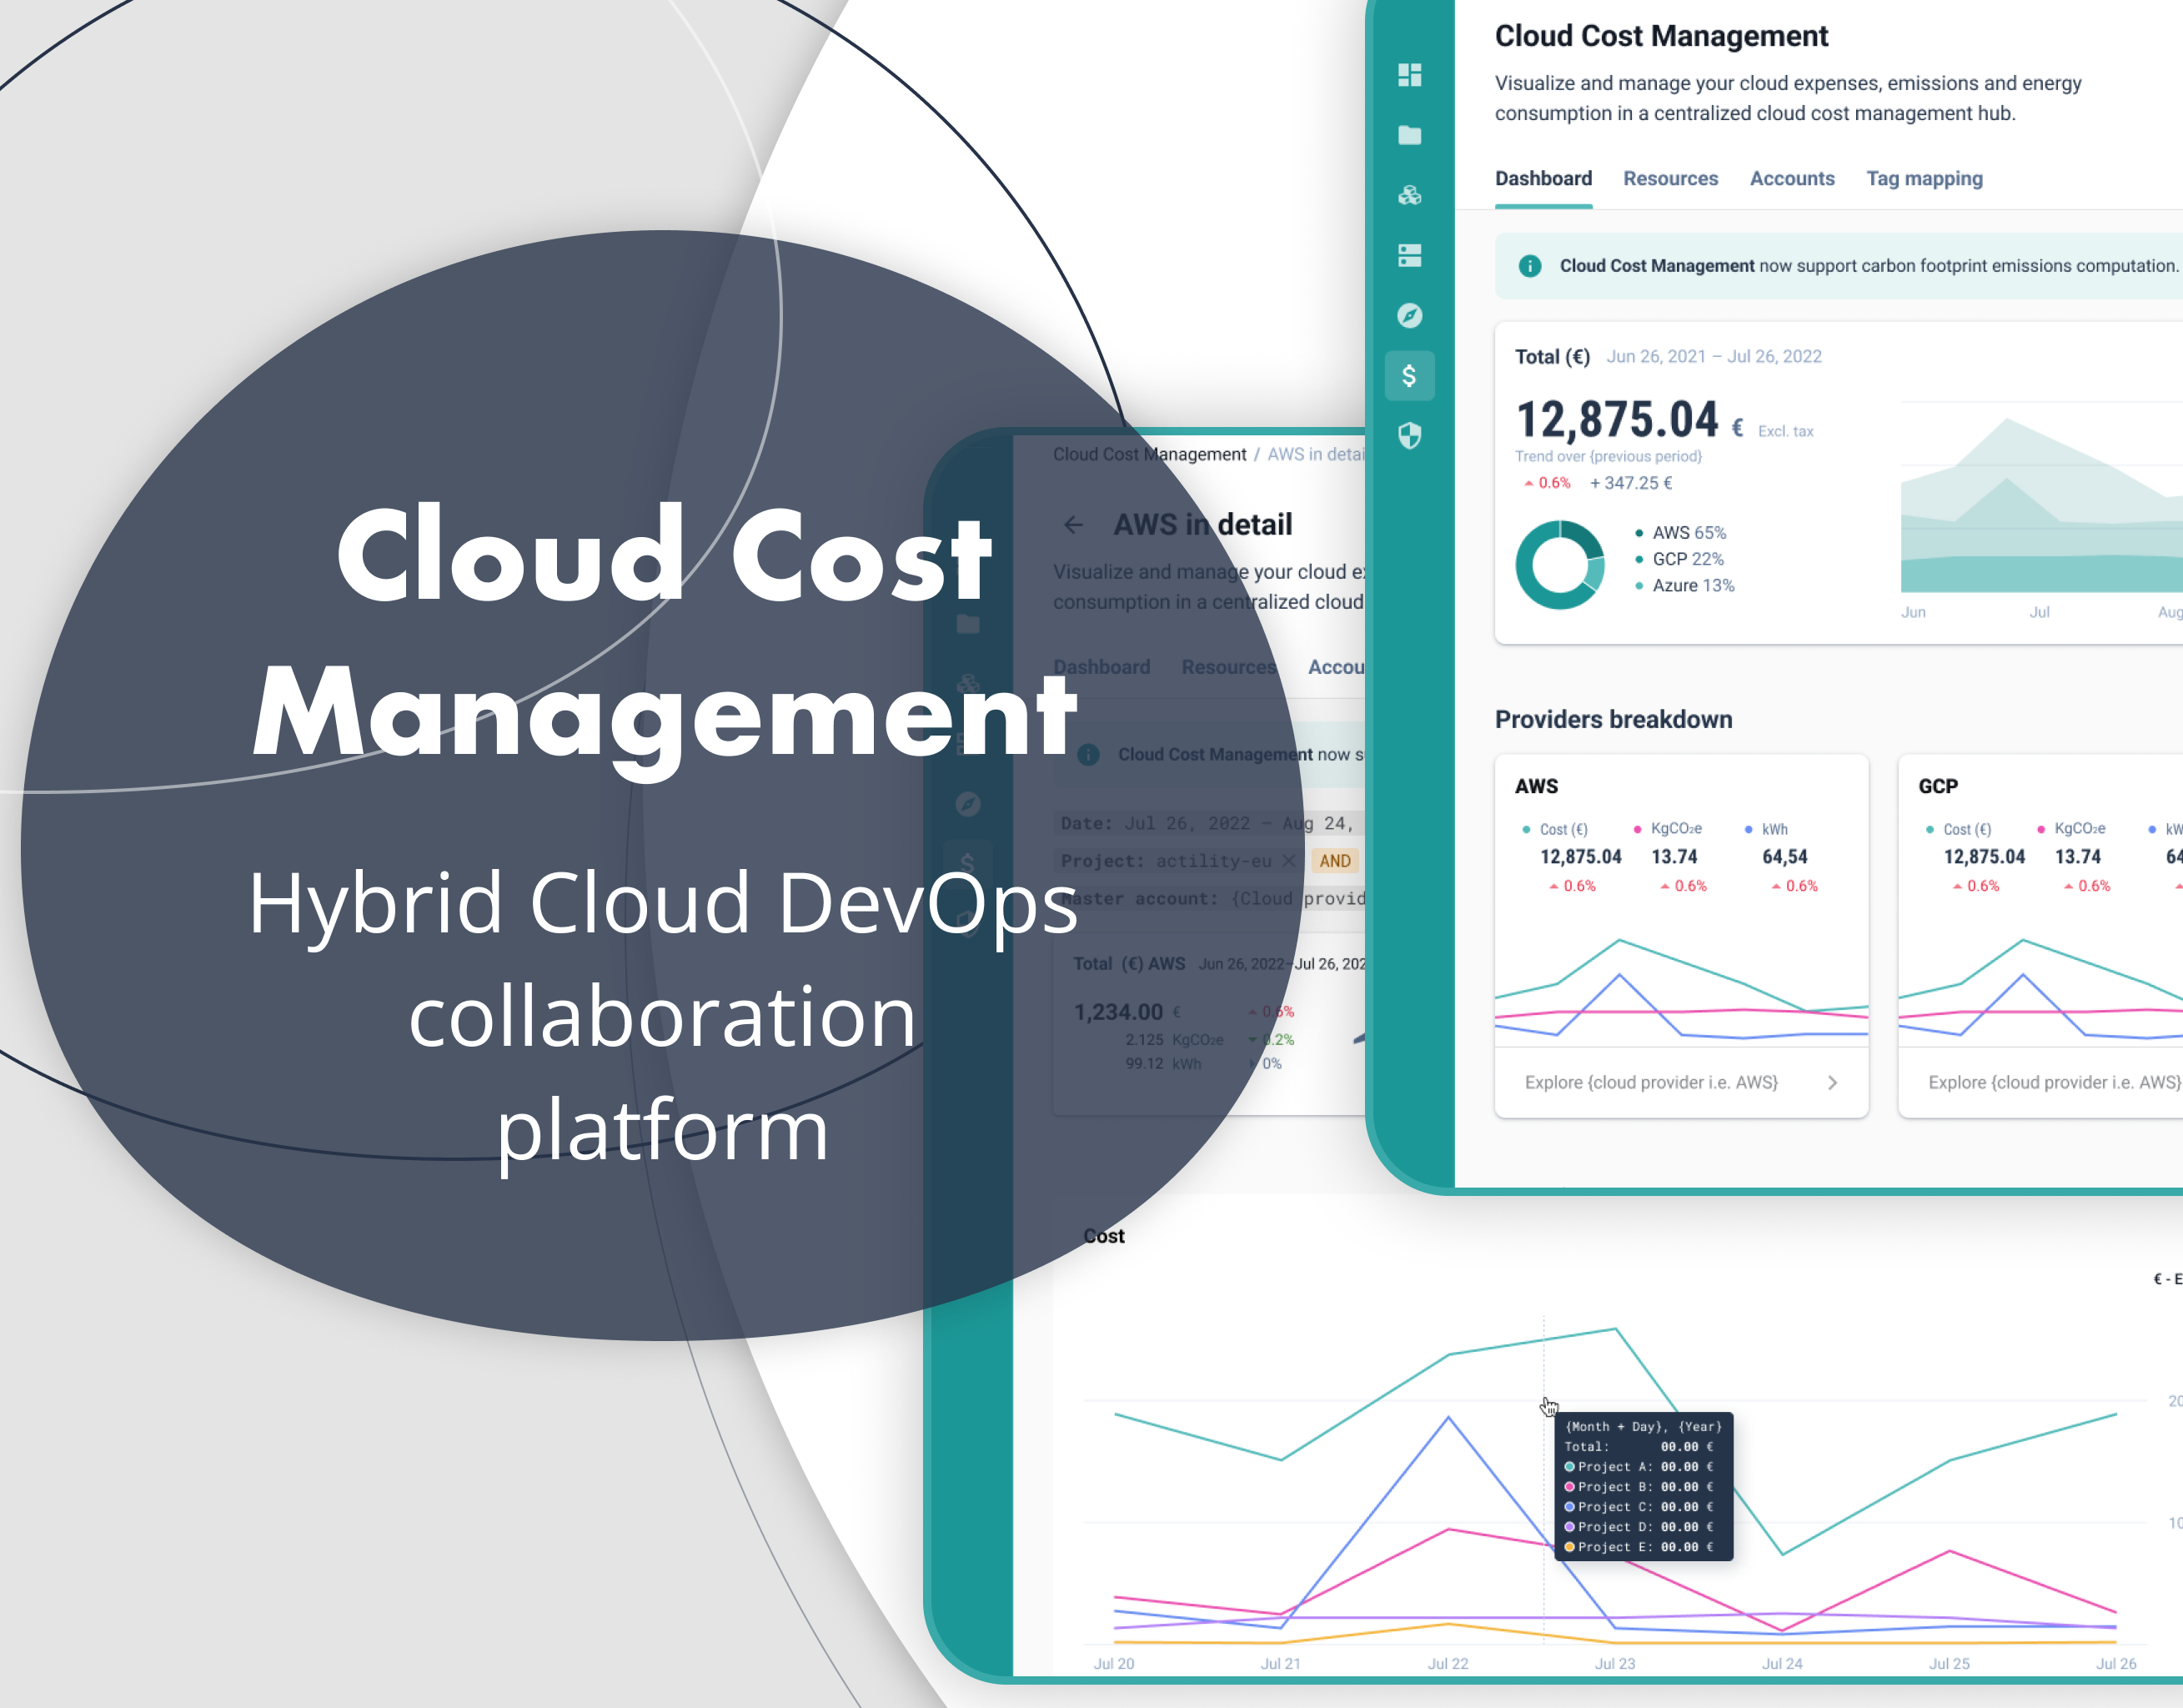Open Resources tab in AWS detail window
Viewport: 2183px width, 1708px height.
coord(1228,667)
